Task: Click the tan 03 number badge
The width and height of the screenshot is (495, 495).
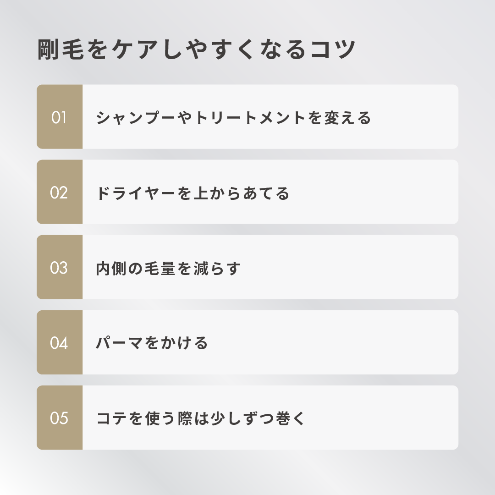Action: coord(60,267)
